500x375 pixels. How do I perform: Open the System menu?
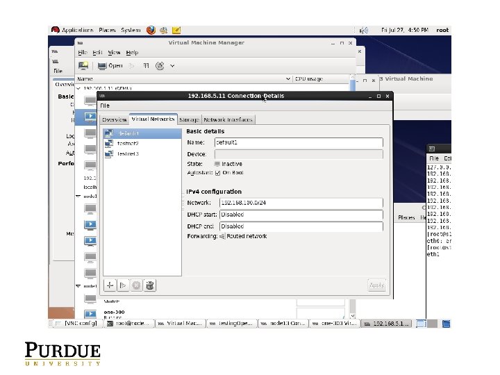[x=131, y=30]
